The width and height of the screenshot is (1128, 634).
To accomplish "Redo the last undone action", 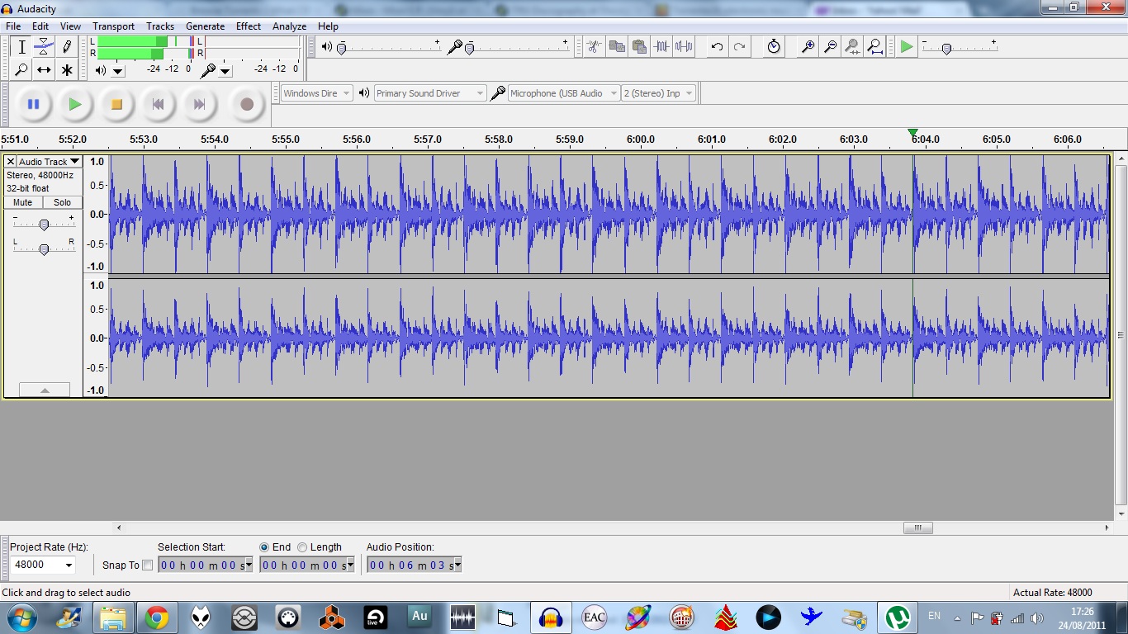I will [739, 46].
